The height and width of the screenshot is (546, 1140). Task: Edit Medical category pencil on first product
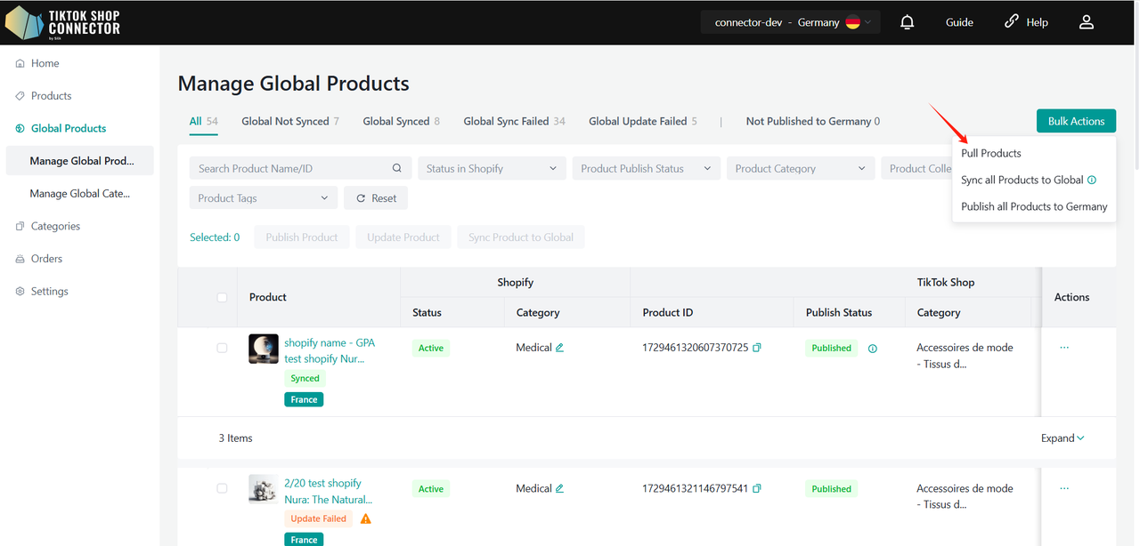pyautogui.click(x=560, y=348)
